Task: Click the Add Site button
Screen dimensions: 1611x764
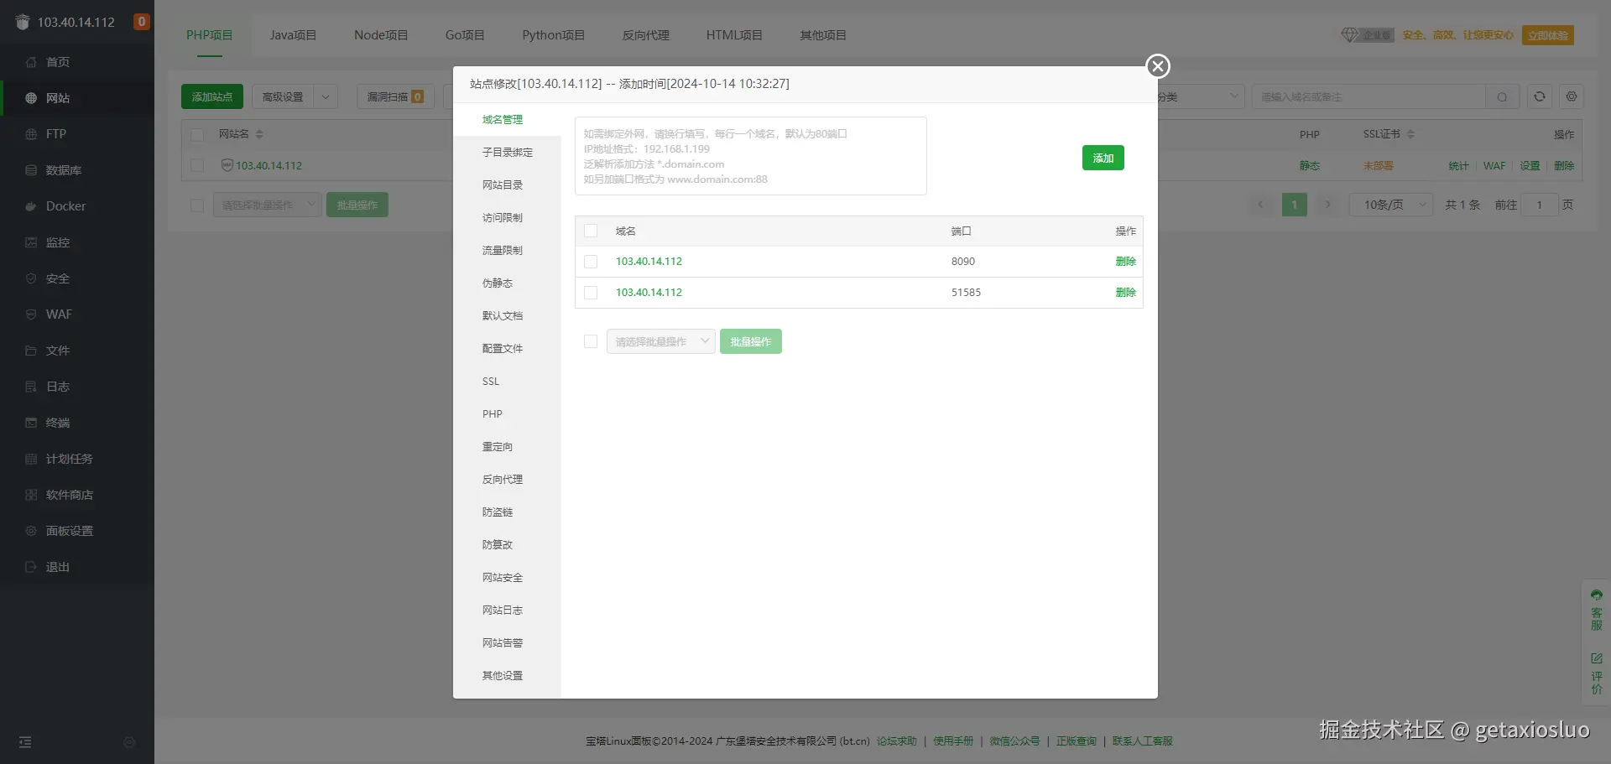Action: 212,96
